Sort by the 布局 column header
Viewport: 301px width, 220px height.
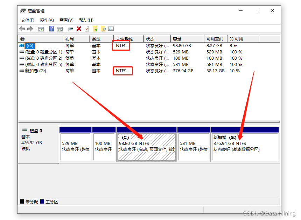tap(76, 39)
